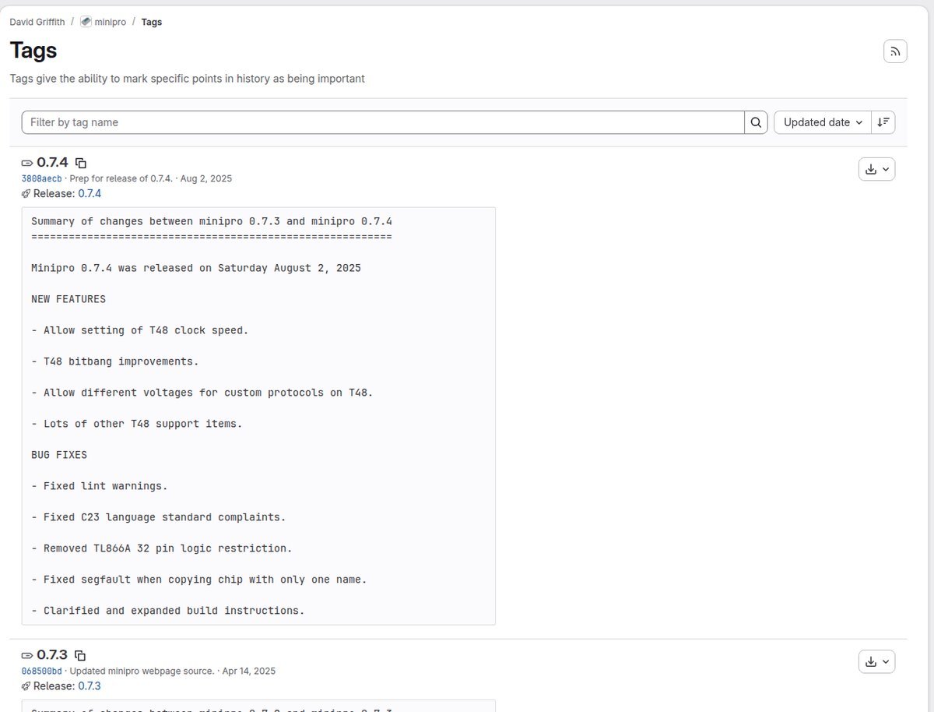Open commit 3808aecb link
Viewport: 934px width, 712px height.
[x=41, y=178]
